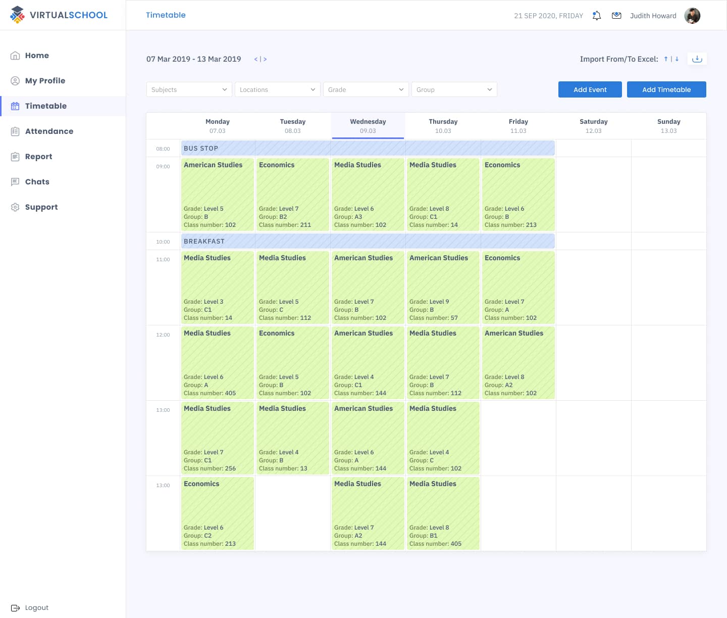Viewport: 727px width, 618px height.
Task: Click the 07 Mar 2019 - 13 Mar 2019 range
Action: point(194,59)
